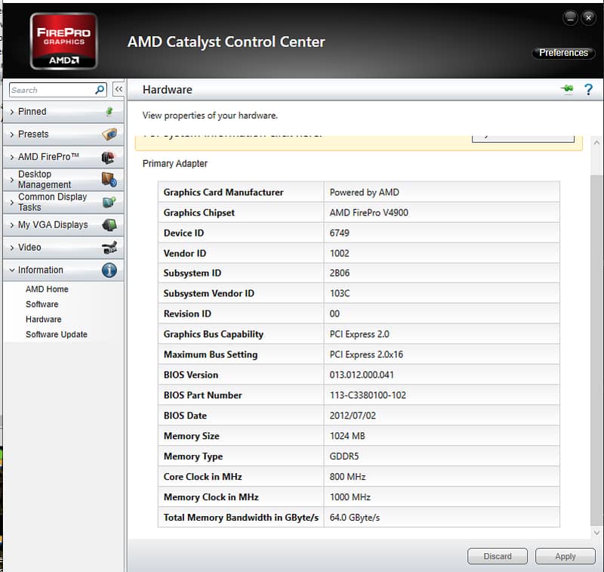Viewport: 604px width, 572px height.
Task: Select the Device ID value '6749'
Action: [x=339, y=233]
